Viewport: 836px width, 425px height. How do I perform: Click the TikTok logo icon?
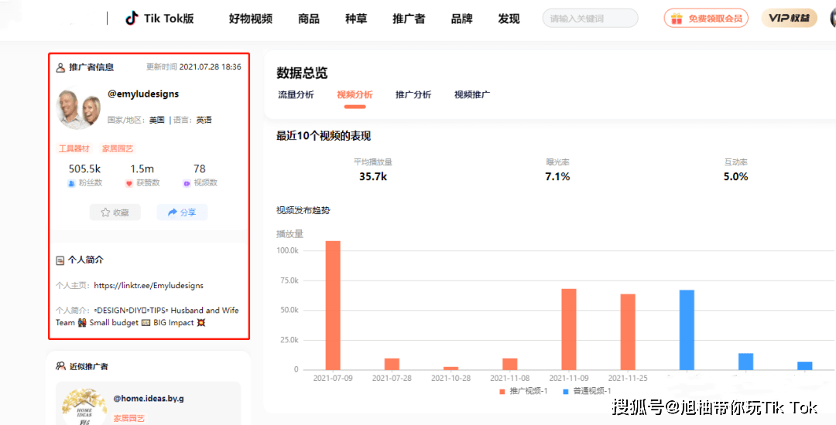point(132,19)
